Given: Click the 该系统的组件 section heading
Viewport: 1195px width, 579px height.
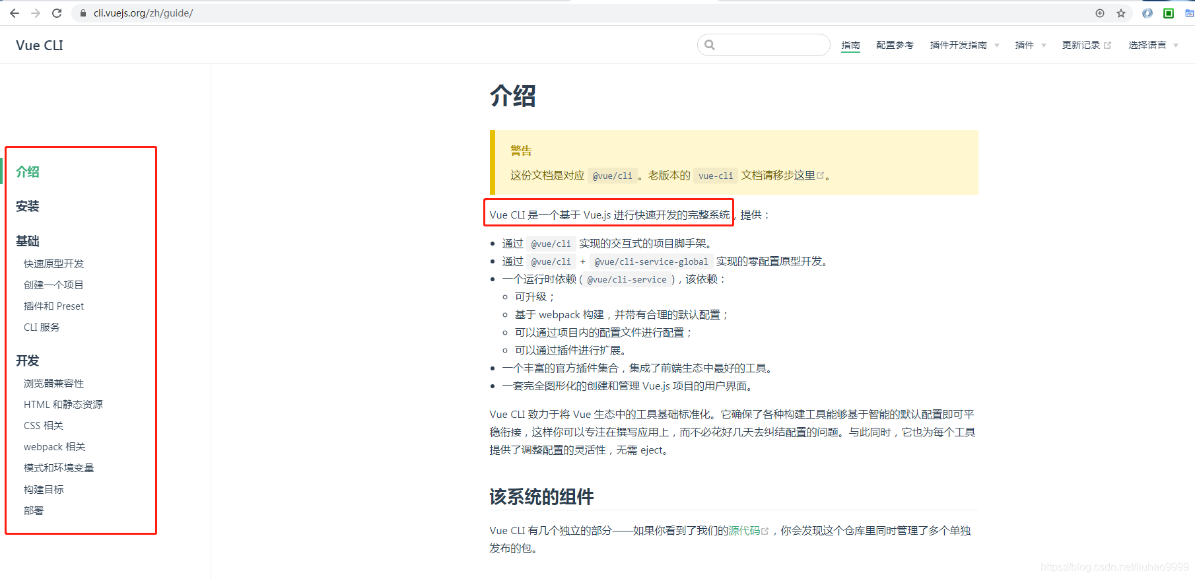Looking at the screenshot, I should tap(541, 496).
